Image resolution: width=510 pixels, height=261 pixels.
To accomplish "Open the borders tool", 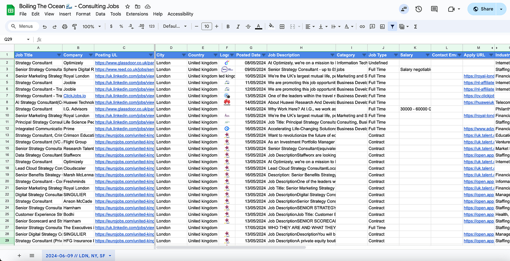I will [282, 27].
